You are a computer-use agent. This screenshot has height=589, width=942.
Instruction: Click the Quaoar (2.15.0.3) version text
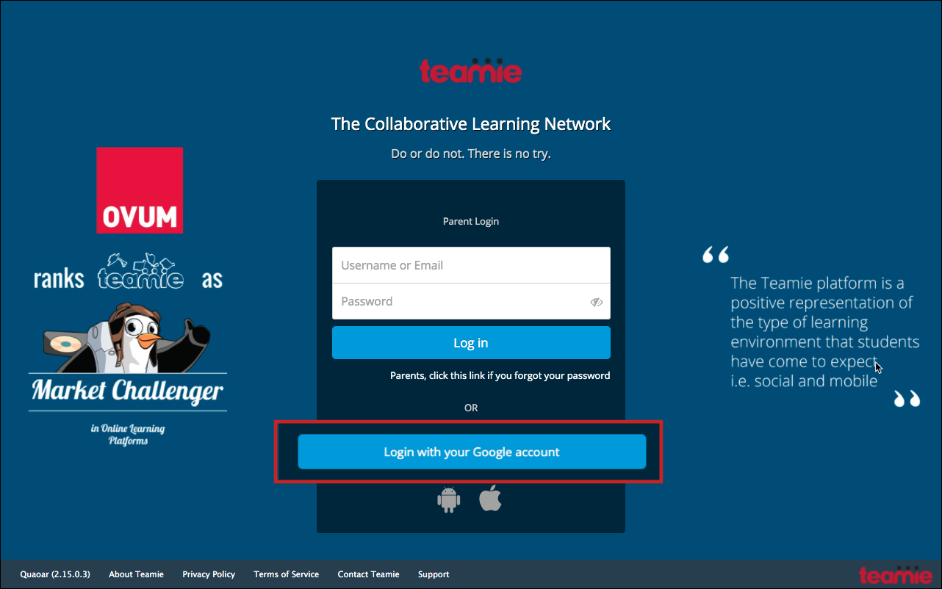[55, 574]
